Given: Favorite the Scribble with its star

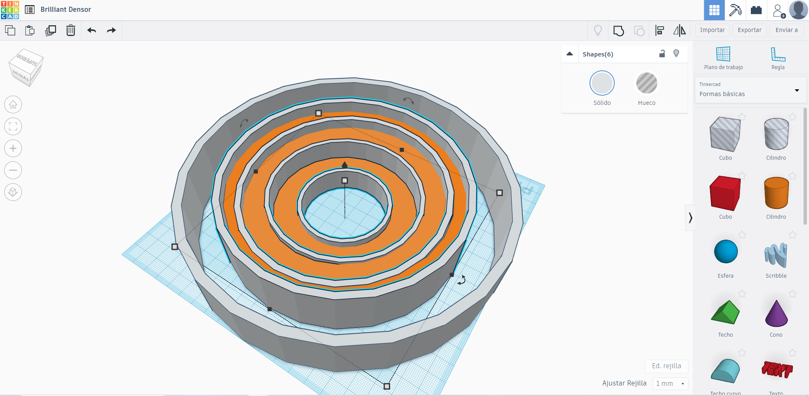Looking at the screenshot, I should tap(793, 235).
